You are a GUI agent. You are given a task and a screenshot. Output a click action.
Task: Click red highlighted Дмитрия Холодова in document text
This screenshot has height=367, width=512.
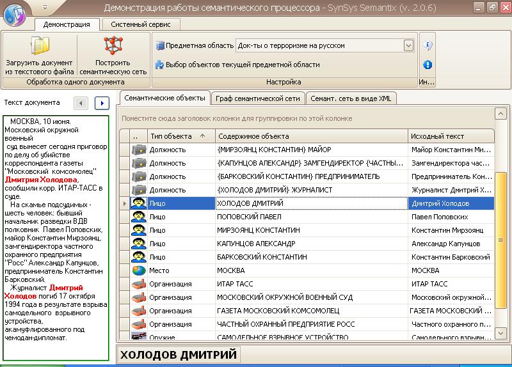pos(41,180)
